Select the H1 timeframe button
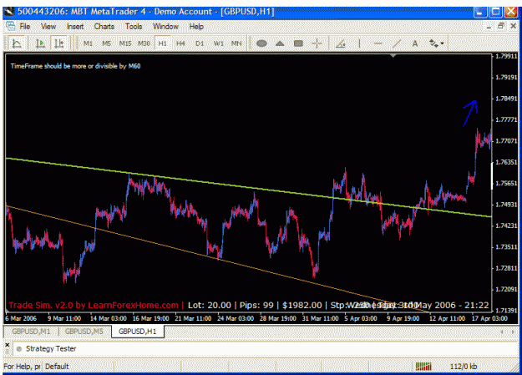The height and width of the screenshot is (375, 522). pos(163,43)
